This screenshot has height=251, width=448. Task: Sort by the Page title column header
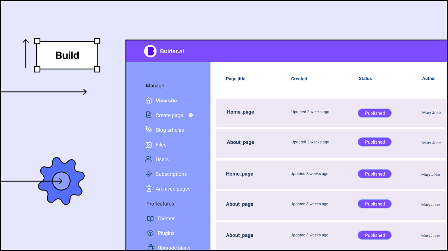pyautogui.click(x=236, y=79)
